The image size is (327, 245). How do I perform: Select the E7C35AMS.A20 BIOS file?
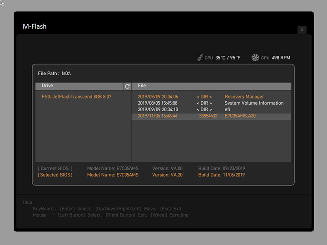coord(240,116)
